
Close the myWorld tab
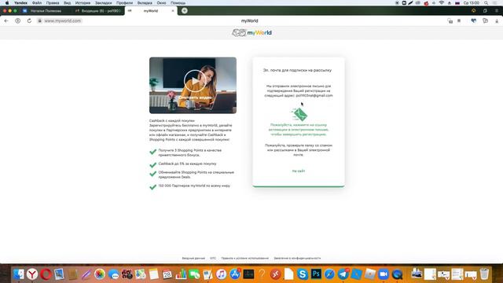173,11
